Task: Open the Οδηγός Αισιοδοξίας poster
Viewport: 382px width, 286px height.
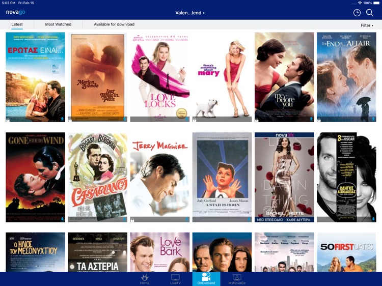Action: (x=346, y=177)
